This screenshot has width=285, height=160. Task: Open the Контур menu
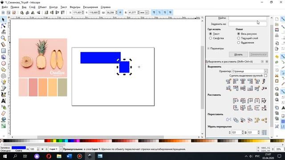click(x=53, y=7)
